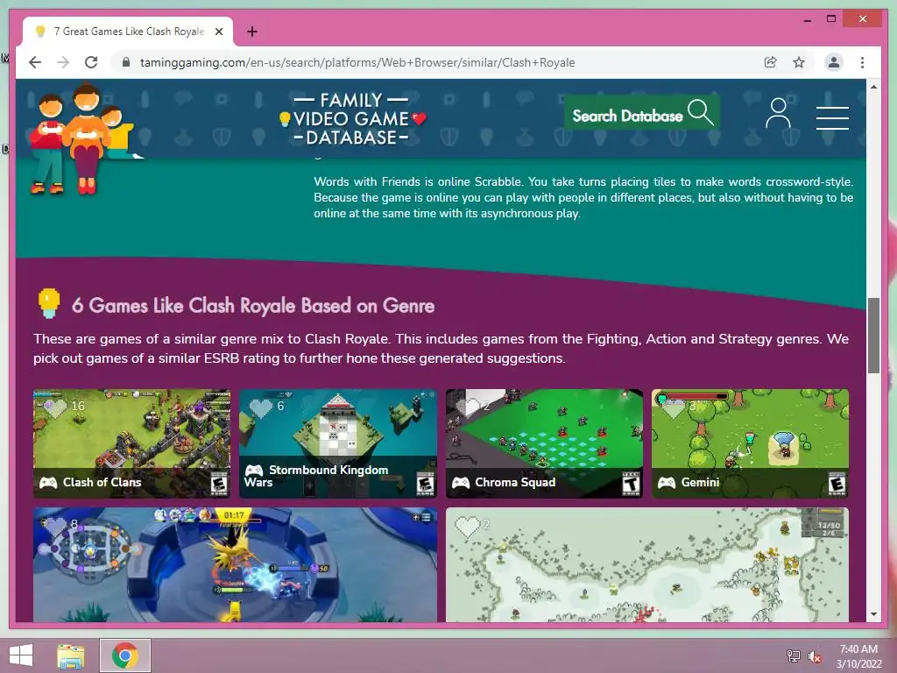Open the user account icon
The image size is (897, 673).
point(778,113)
